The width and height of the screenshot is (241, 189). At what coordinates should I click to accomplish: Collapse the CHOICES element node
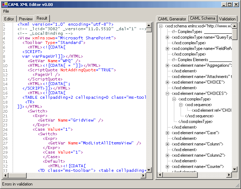167,93
